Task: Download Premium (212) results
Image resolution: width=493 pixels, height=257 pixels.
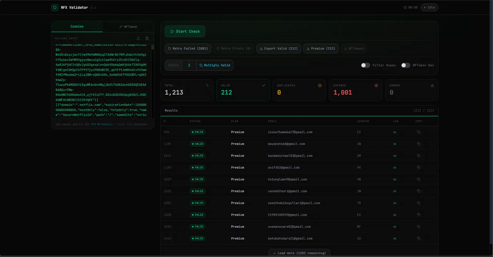Action: 321,49
